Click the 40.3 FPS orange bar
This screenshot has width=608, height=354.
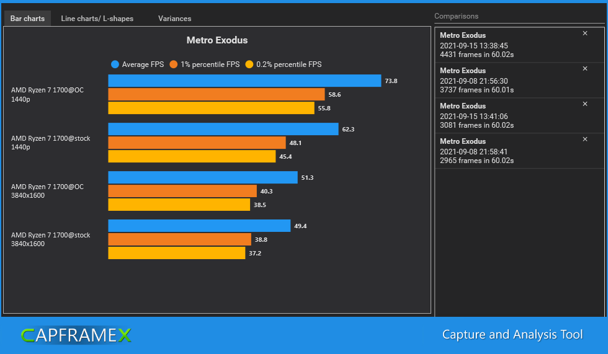(x=182, y=191)
